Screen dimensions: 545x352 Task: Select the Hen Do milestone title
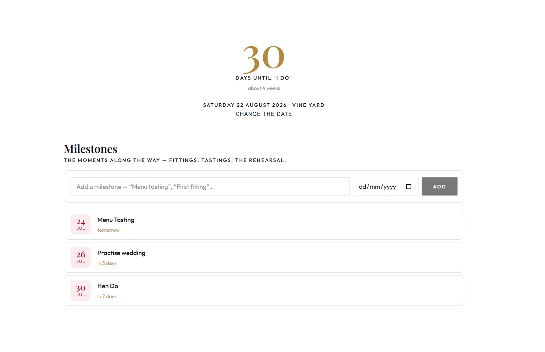[x=108, y=286]
